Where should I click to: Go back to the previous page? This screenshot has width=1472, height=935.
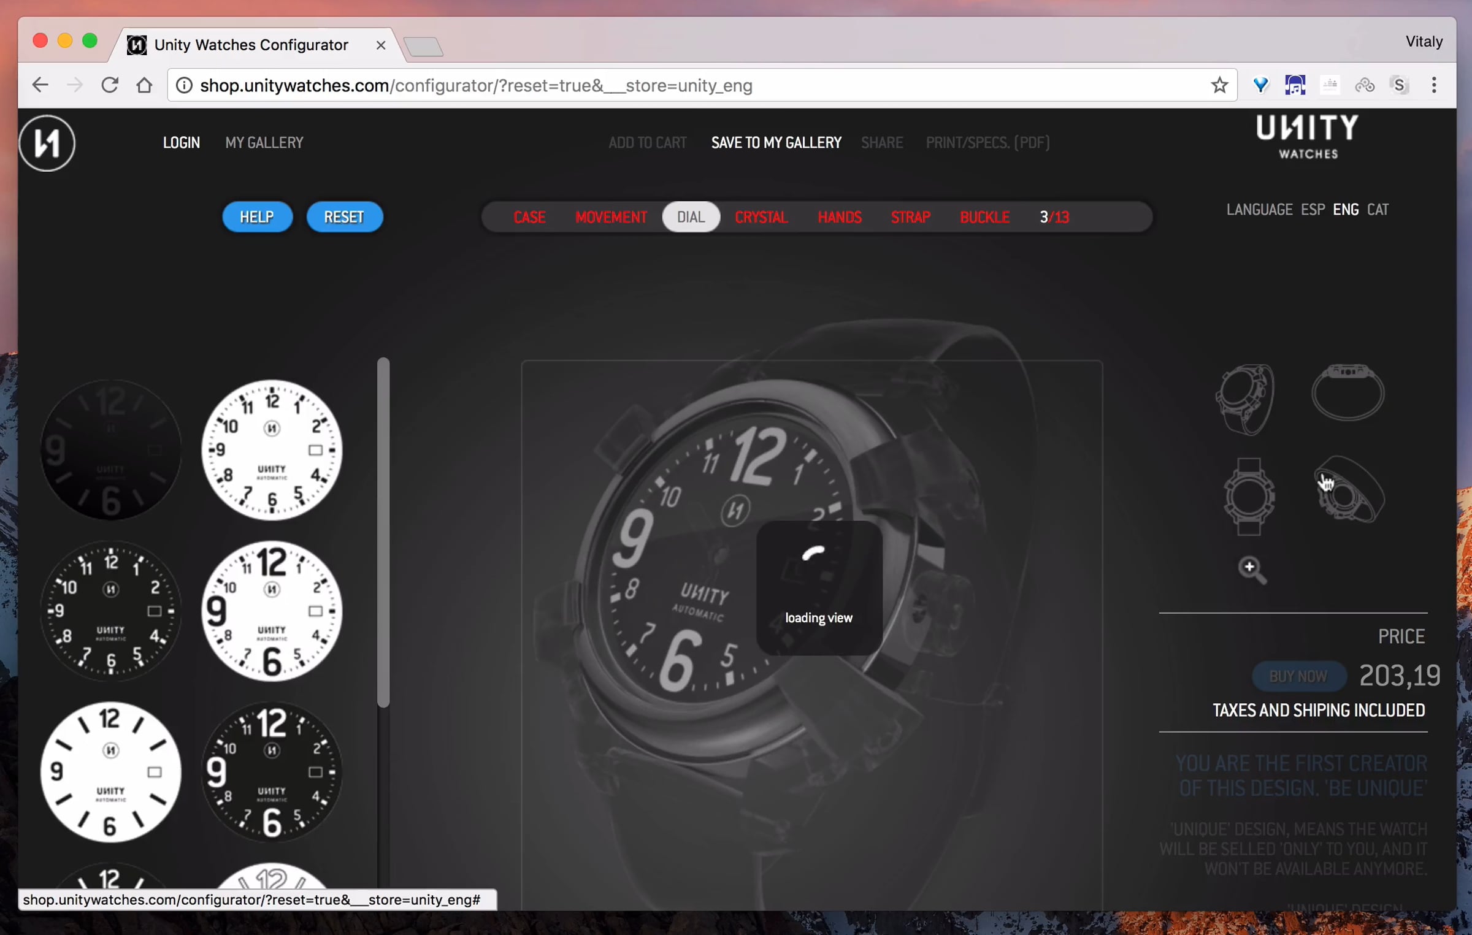[40, 85]
